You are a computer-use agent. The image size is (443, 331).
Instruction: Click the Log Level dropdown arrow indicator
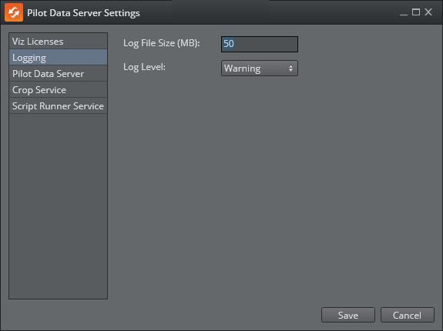290,68
